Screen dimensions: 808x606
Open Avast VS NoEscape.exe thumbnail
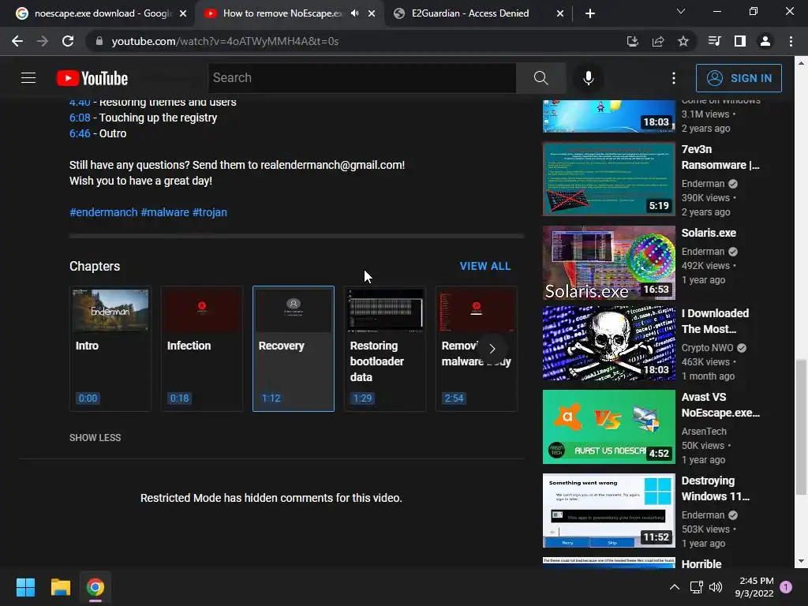click(608, 427)
